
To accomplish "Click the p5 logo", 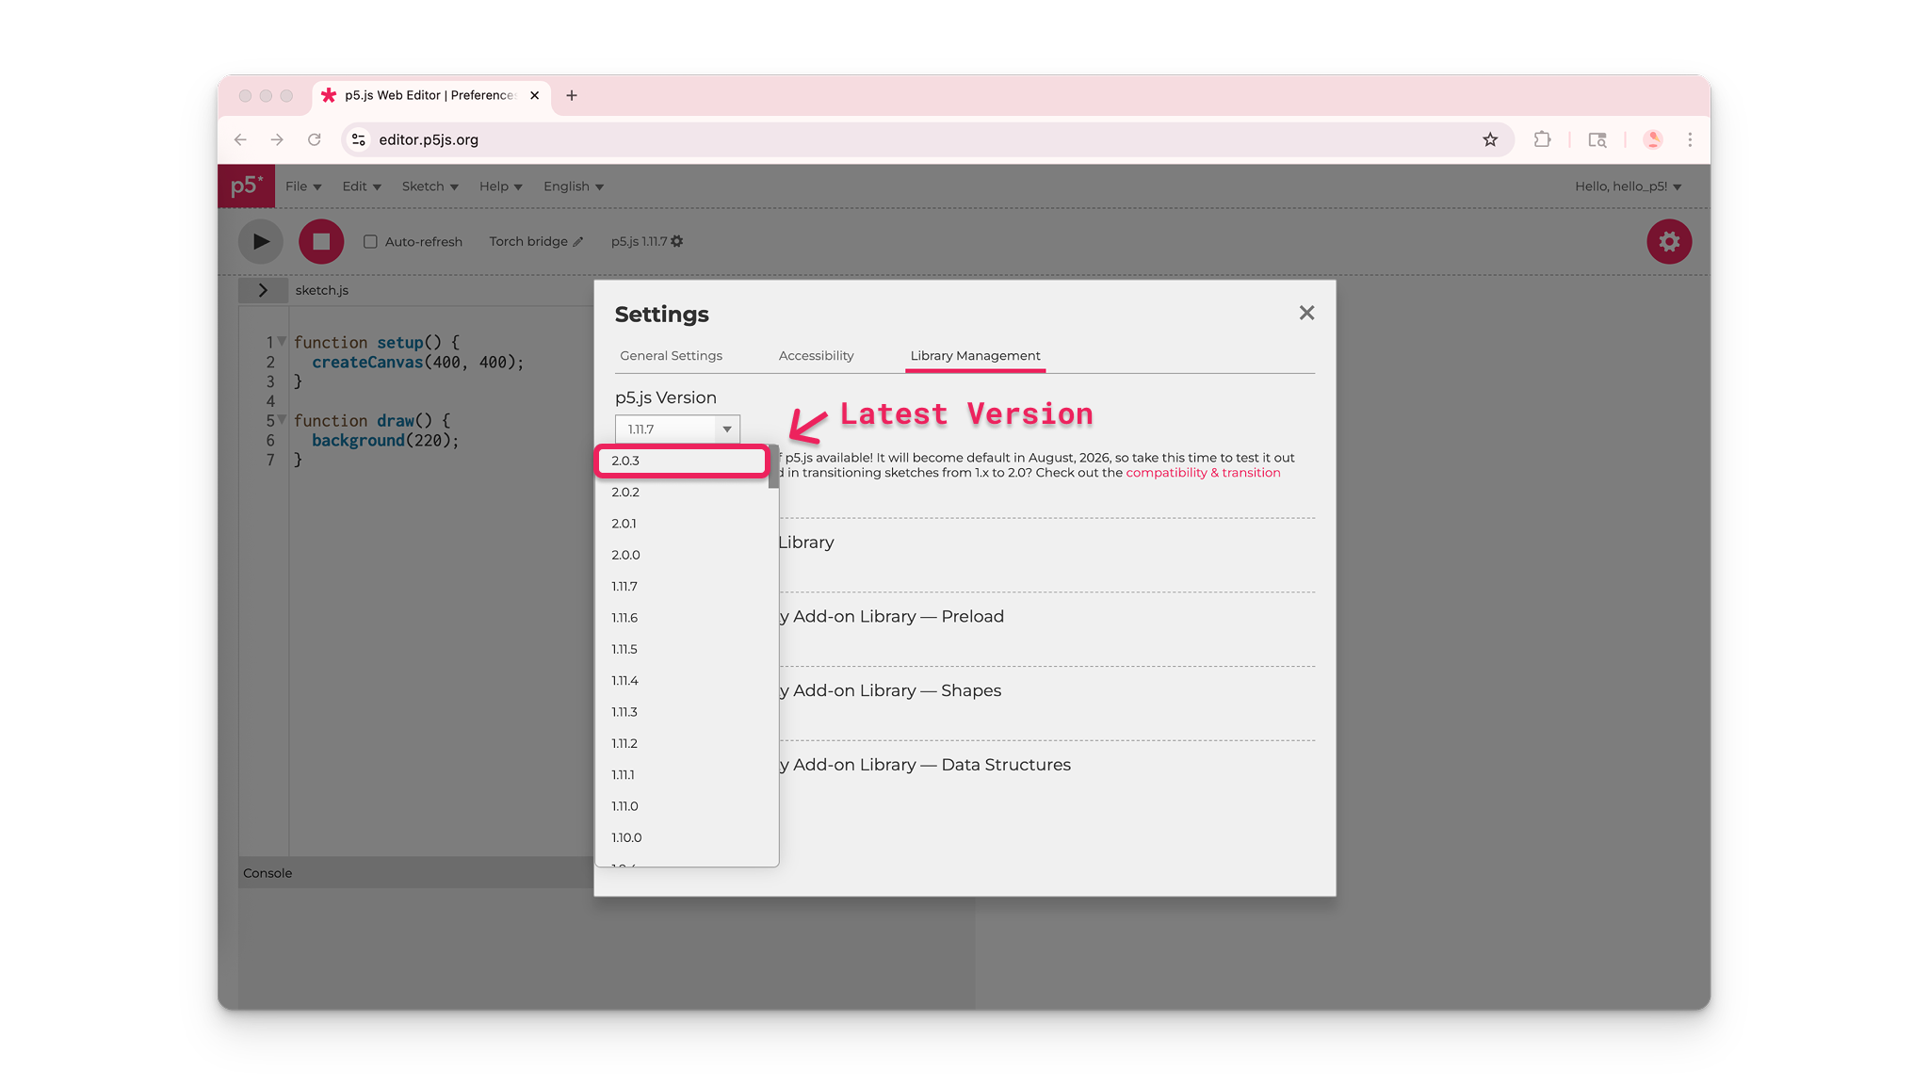I will click(247, 186).
